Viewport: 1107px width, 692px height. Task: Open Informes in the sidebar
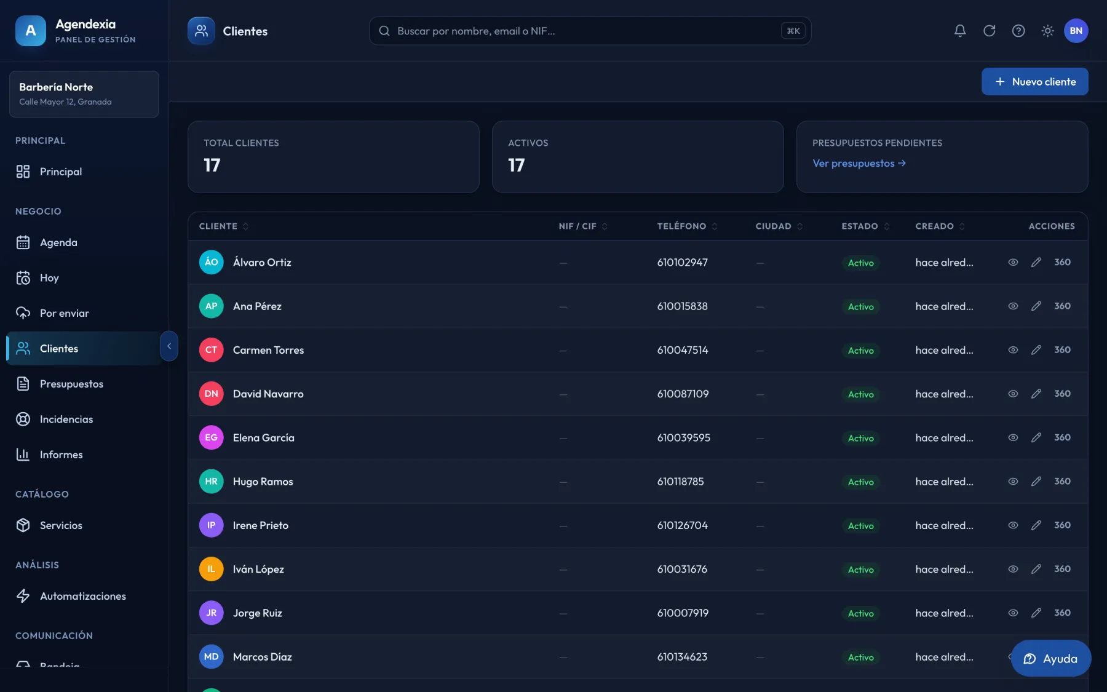[84, 455]
